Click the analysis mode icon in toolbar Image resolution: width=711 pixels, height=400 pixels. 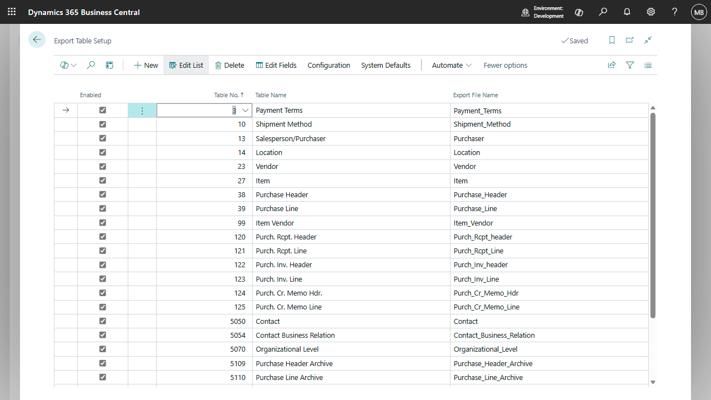pyautogui.click(x=109, y=65)
